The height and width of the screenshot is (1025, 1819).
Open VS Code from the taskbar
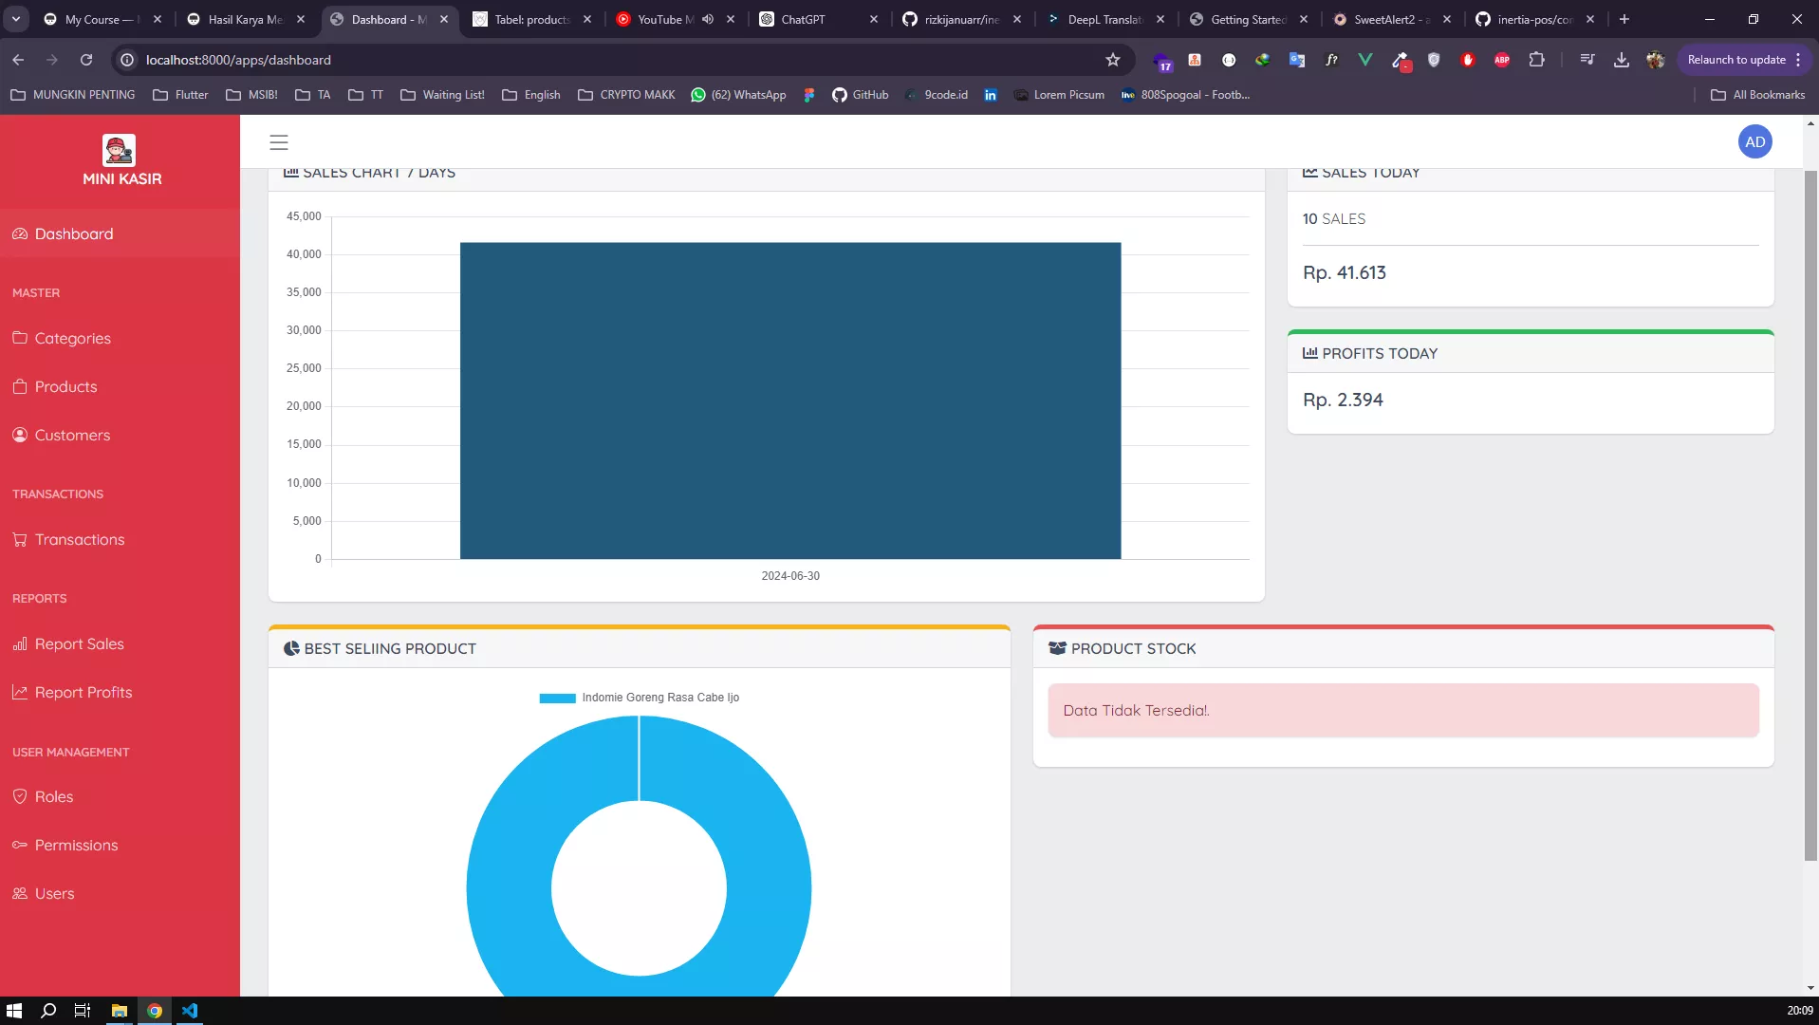point(190,1011)
